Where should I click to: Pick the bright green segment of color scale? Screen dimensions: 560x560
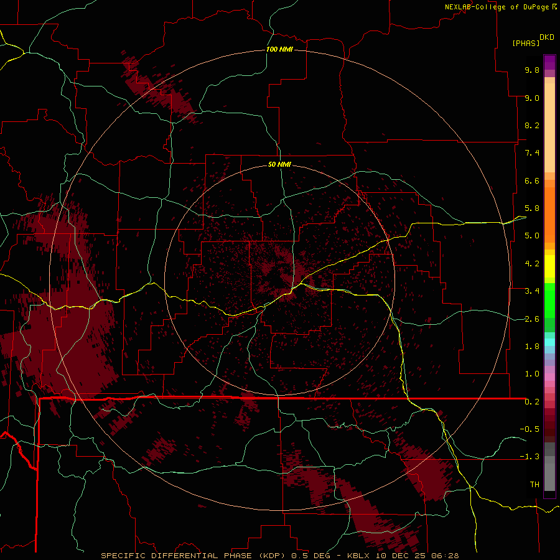point(549,300)
